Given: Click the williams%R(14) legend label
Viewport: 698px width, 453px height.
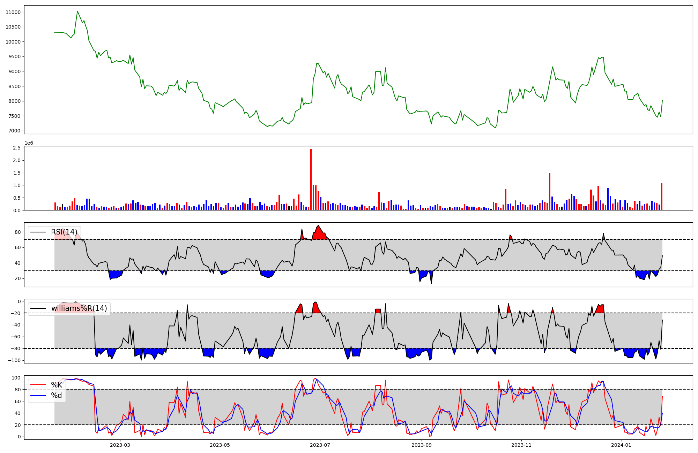Looking at the screenshot, I should (79, 308).
